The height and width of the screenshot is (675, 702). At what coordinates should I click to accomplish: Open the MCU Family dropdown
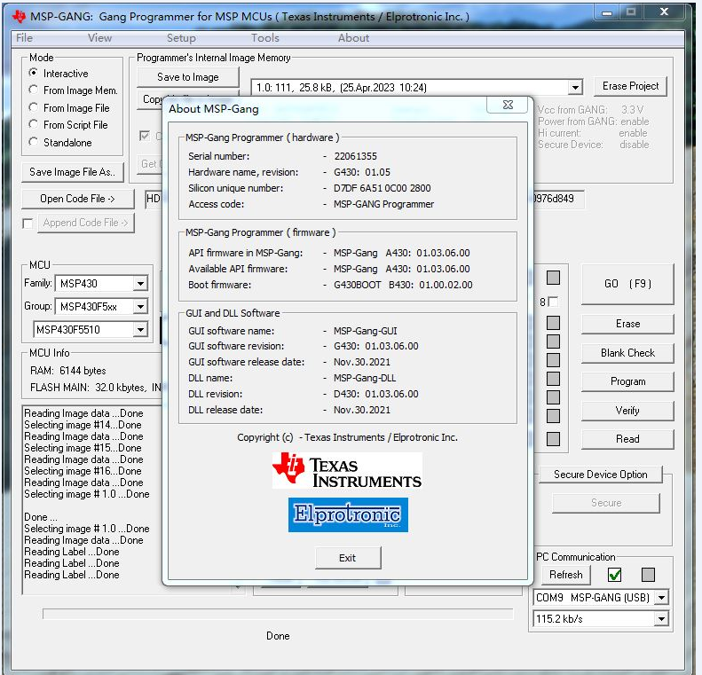tap(140, 283)
